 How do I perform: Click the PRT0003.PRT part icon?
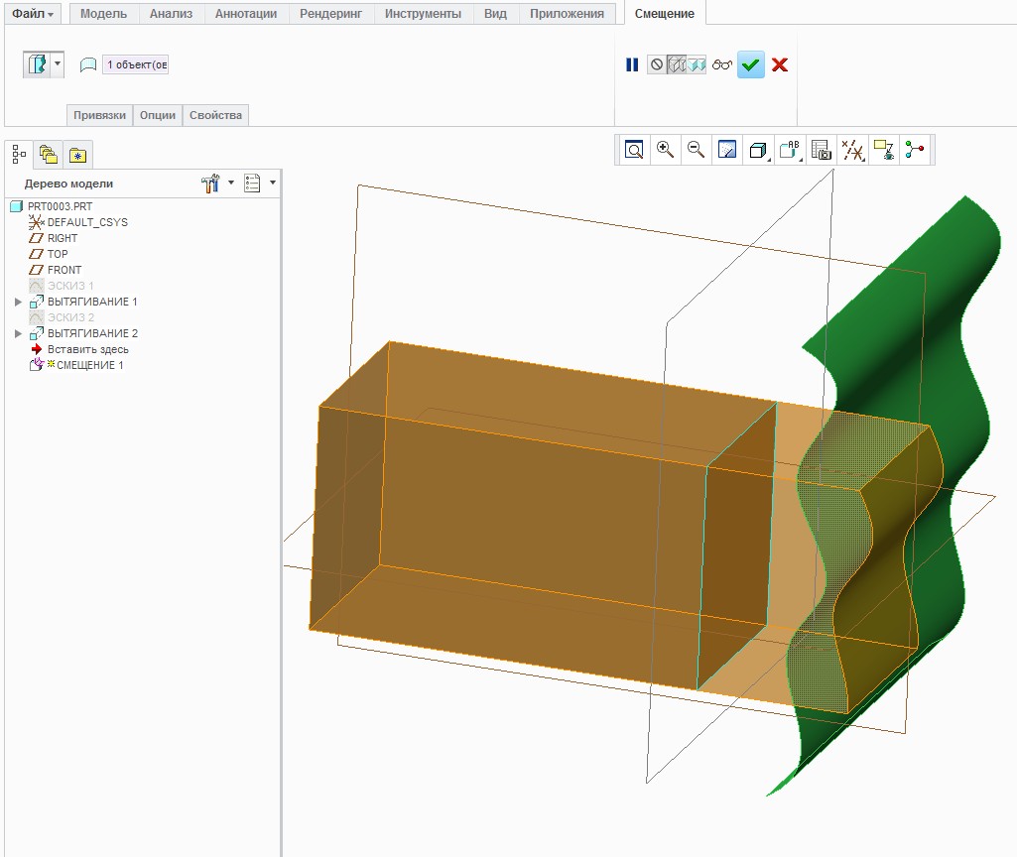point(16,206)
